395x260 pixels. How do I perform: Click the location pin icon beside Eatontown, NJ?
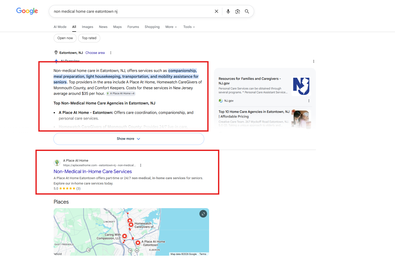(56, 53)
